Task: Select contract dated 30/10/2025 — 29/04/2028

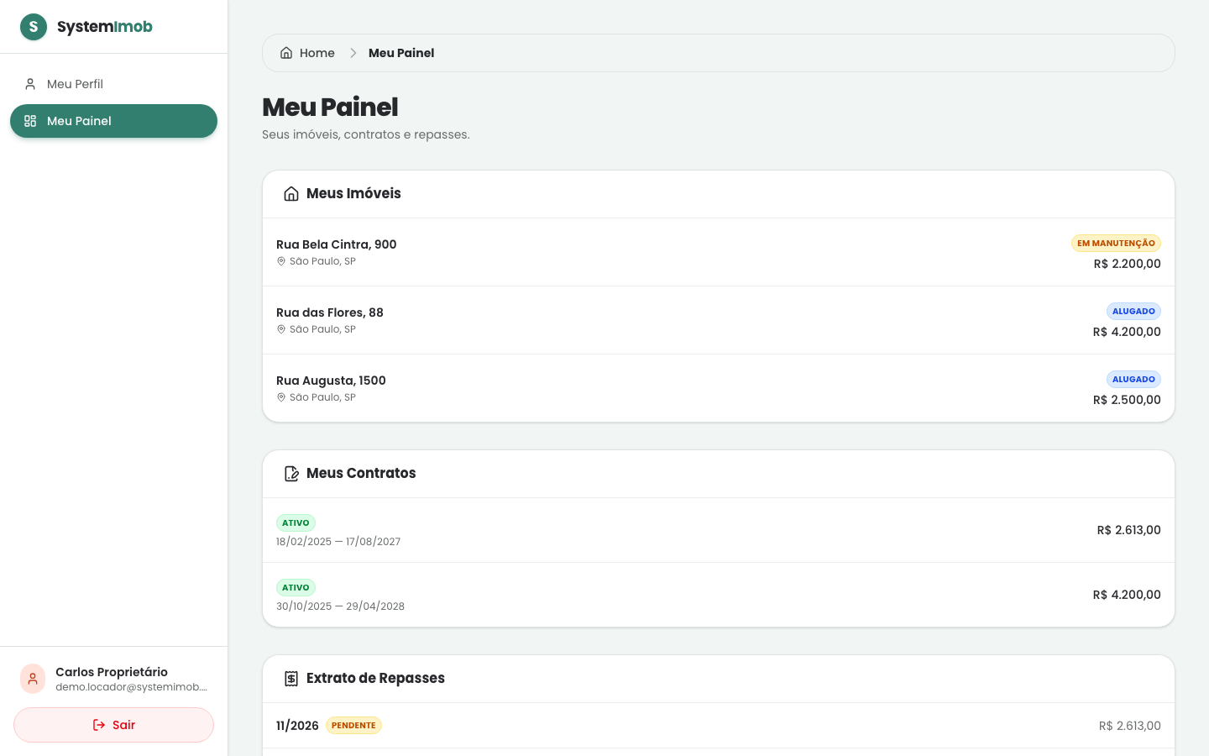Action: coord(719,595)
